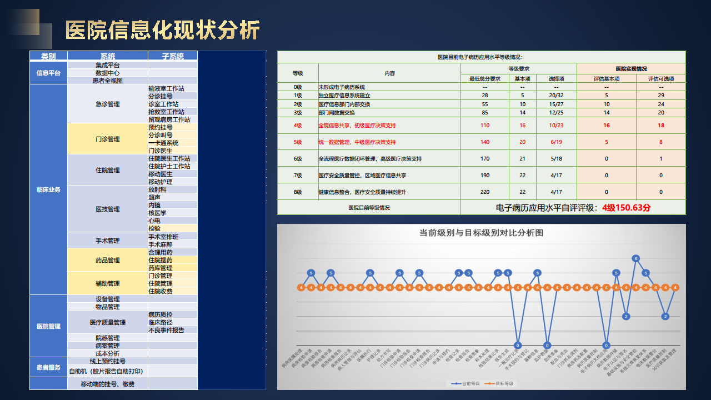The width and height of the screenshot is (711, 400).
Task: Click the 药品管理 system cell
Action: pos(108,260)
